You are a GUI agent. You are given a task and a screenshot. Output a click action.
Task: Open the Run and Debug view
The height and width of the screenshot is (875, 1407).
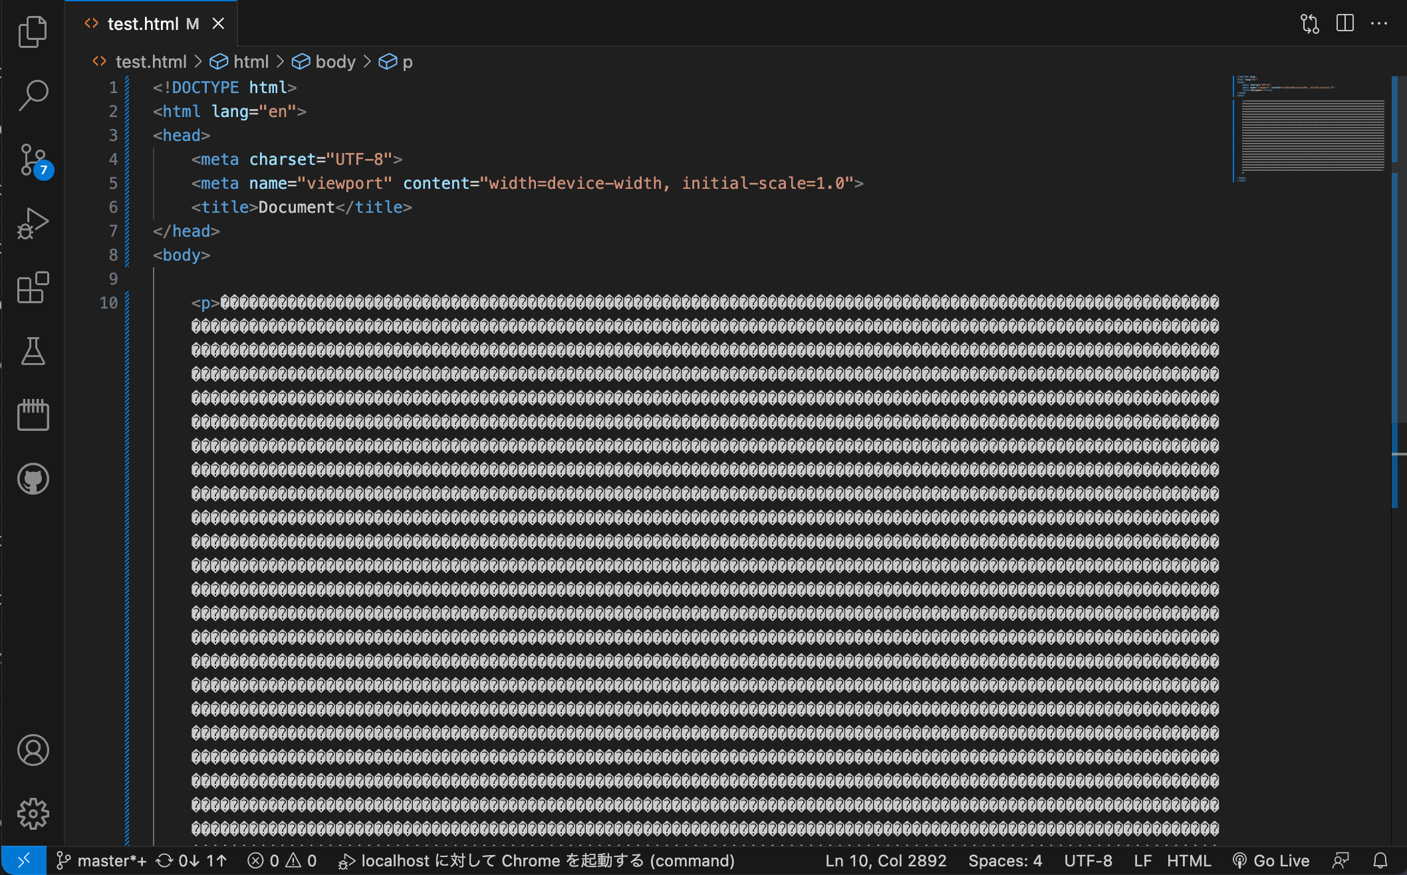(33, 223)
